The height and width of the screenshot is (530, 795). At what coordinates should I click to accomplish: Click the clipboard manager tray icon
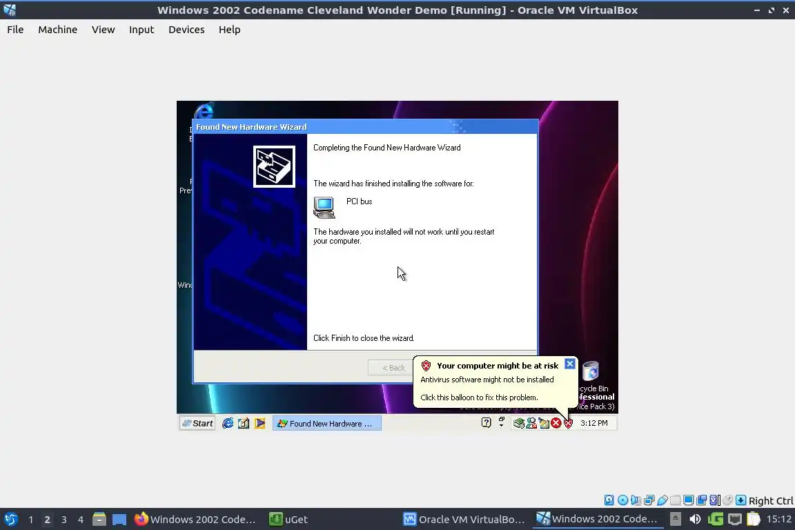coord(754,519)
